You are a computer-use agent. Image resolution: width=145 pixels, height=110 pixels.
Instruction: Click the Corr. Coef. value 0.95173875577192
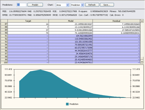pos(99,15)
